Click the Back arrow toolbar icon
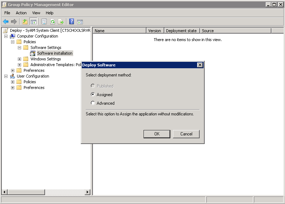The width and height of the screenshot is (285, 204). [x=6, y=21]
